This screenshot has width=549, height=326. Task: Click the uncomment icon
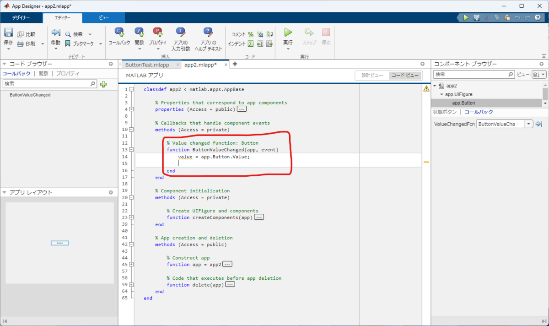coord(260,34)
